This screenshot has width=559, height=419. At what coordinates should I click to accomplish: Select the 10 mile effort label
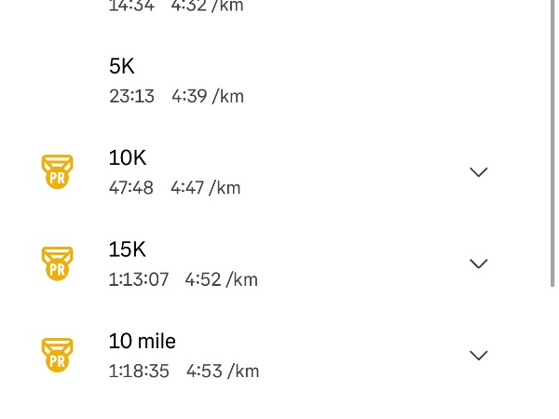point(143,340)
